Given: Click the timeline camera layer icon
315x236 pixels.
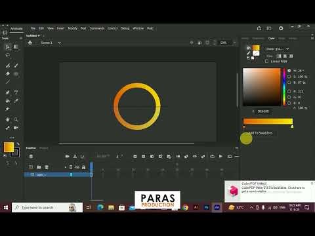Looking at the screenshot, I should click(68, 156).
